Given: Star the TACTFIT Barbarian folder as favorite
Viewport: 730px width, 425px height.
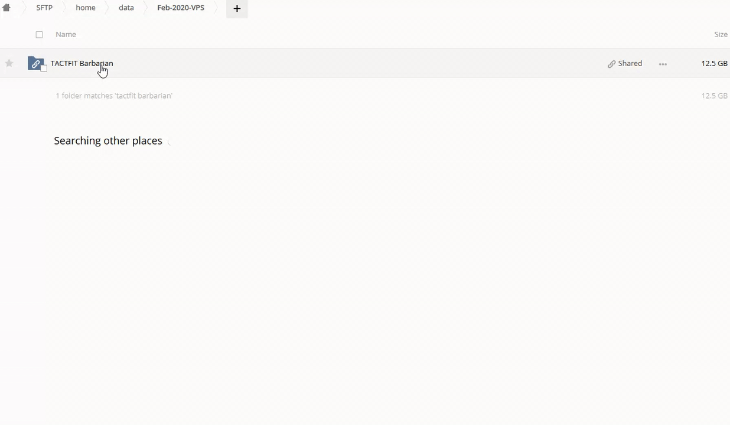Looking at the screenshot, I should [9, 63].
